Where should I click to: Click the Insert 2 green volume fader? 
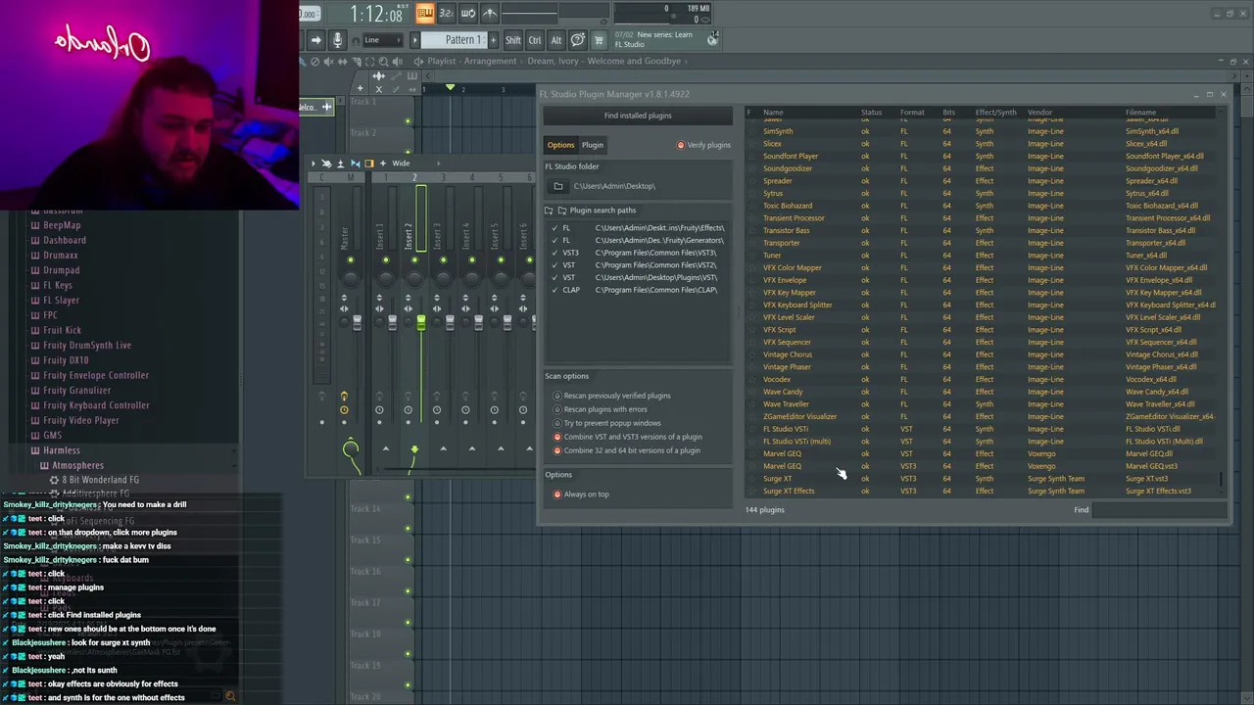[x=420, y=324]
